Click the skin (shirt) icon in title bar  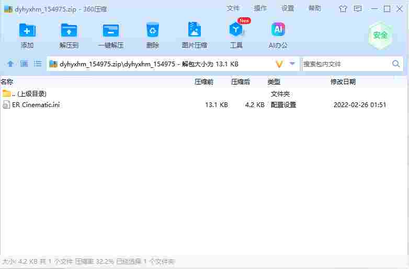click(343, 9)
